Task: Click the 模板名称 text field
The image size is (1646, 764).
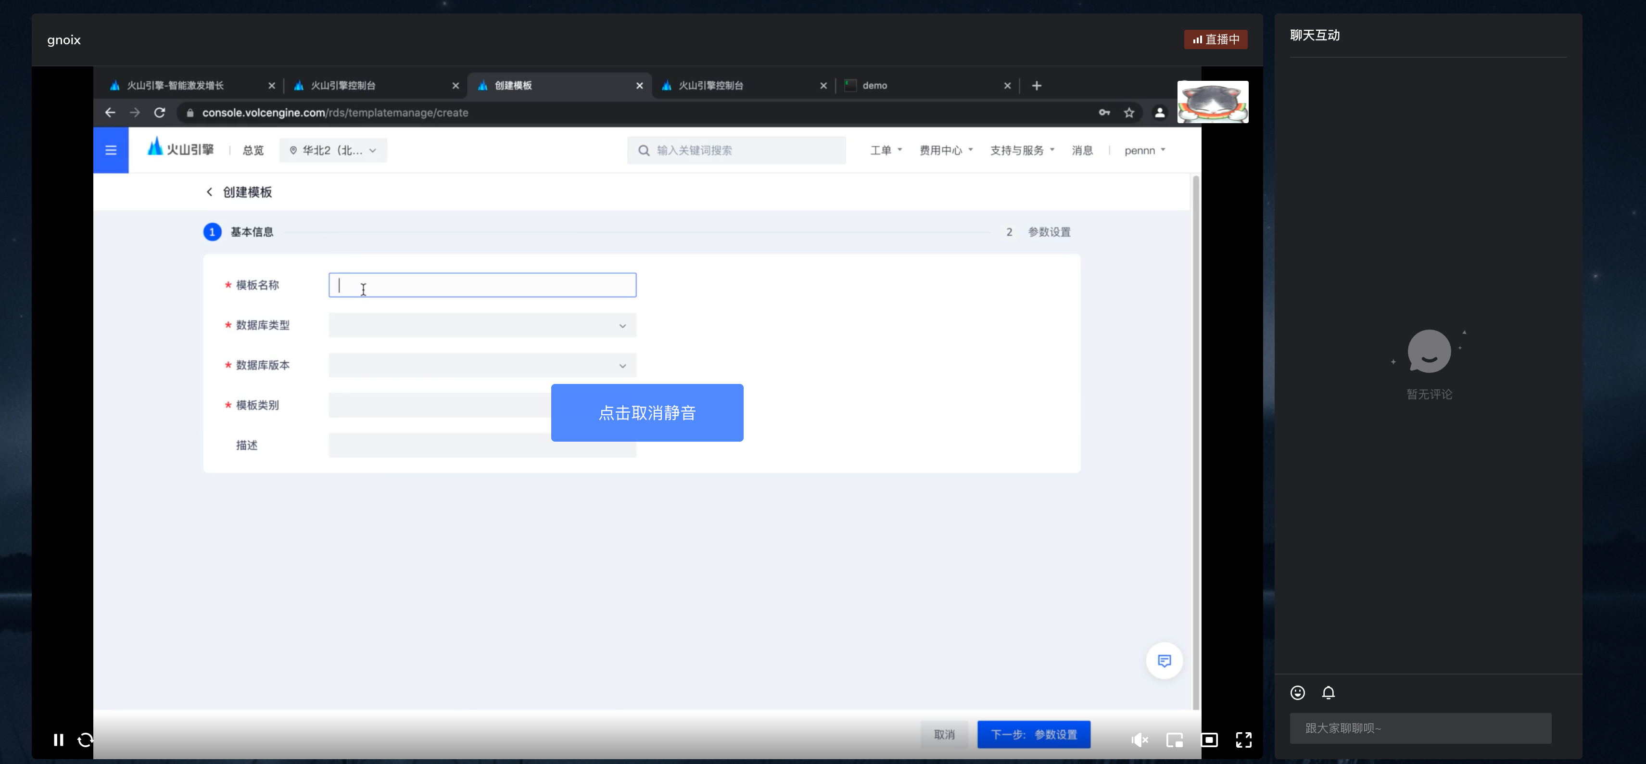Action: pyautogui.click(x=482, y=284)
